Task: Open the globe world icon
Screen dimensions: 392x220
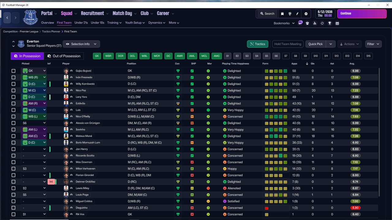Action: point(290,14)
